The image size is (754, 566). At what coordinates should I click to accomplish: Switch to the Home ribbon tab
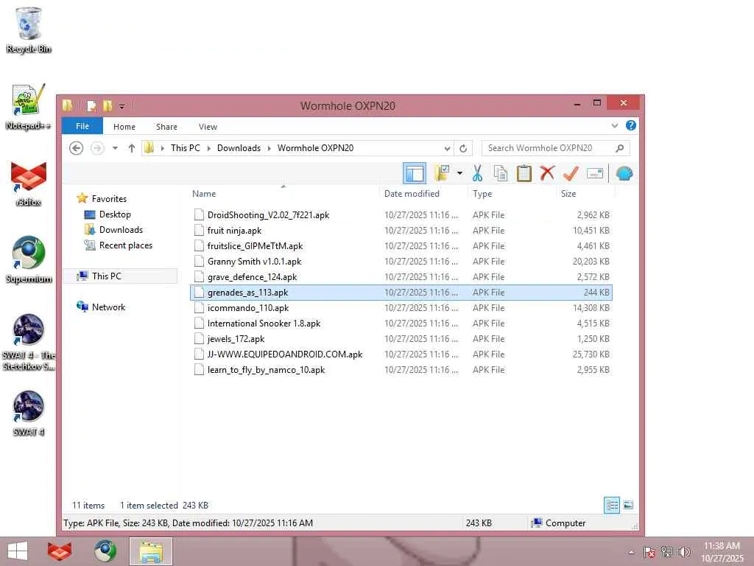pyautogui.click(x=124, y=127)
